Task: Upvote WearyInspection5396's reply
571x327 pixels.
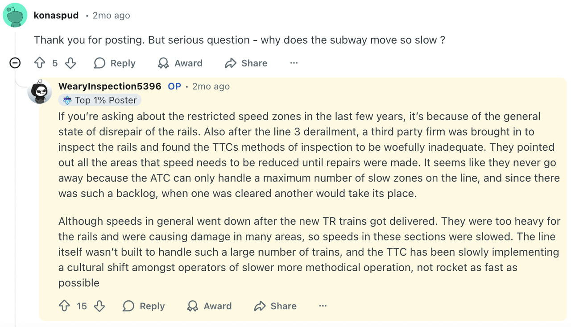Action: [x=64, y=306]
